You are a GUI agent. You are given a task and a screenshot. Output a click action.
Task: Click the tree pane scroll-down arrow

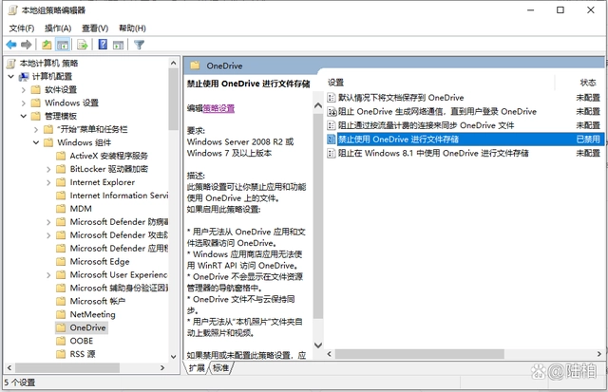173,357
